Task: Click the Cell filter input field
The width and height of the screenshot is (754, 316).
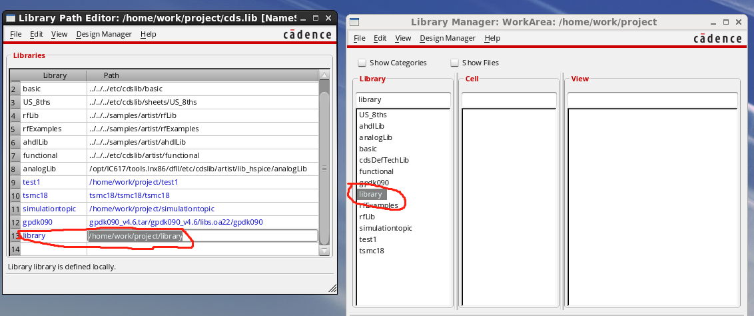Action: tap(510, 99)
